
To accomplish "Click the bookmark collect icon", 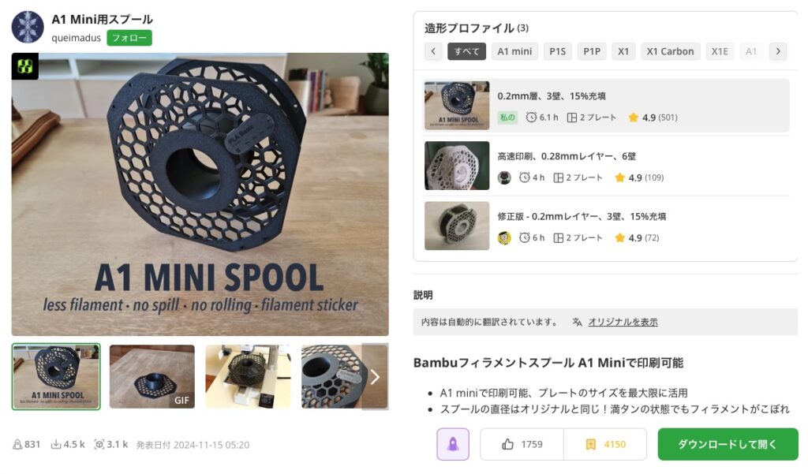I will pyautogui.click(x=590, y=444).
